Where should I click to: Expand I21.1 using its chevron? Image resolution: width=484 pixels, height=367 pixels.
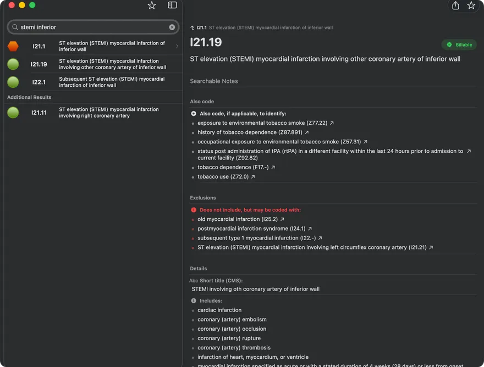click(x=177, y=46)
